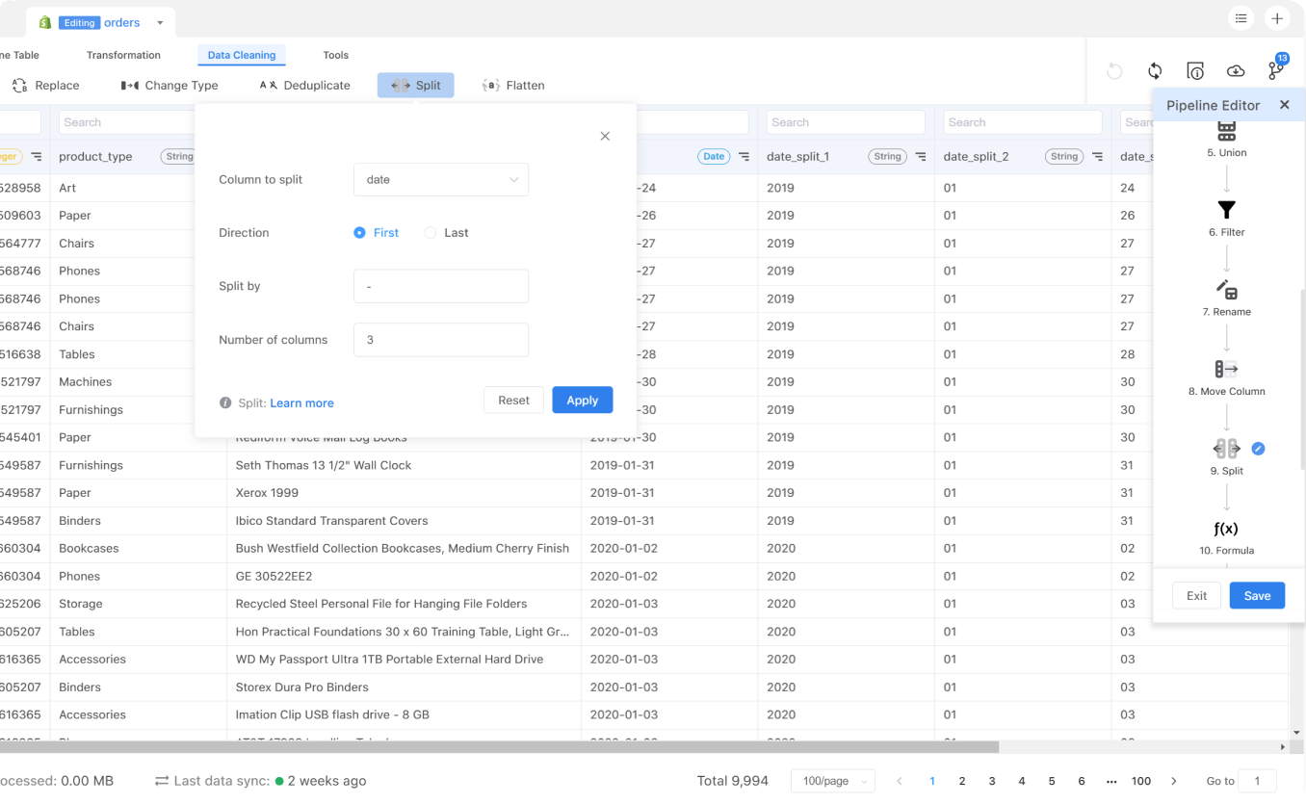Choose Last direction radio button
The height and width of the screenshot is (804, 1306).
[431, 233]
